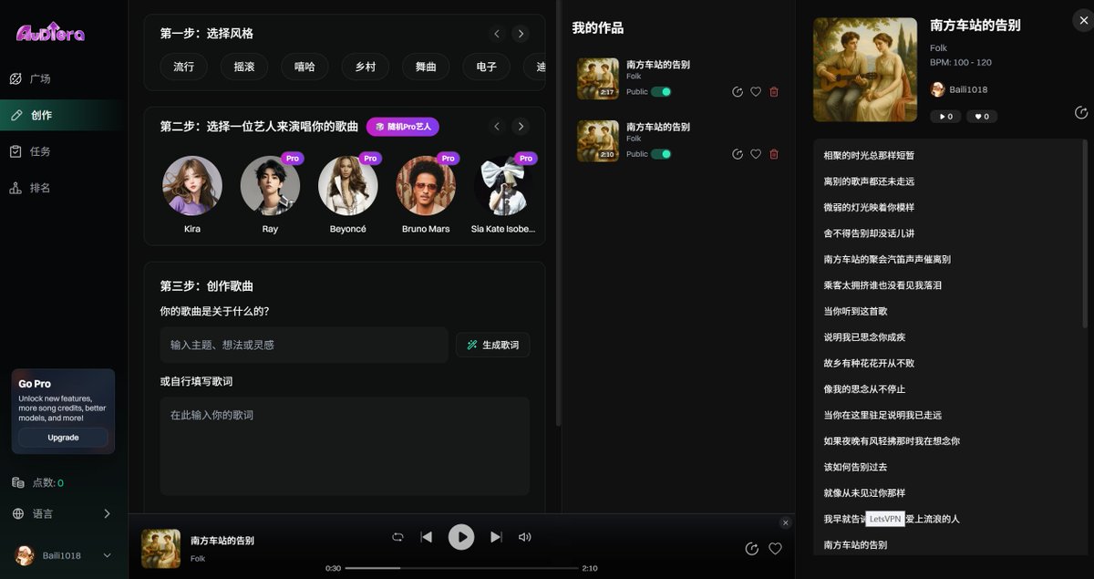Skip to previous track
Viewport: 1094px width, 579px height.
[x=426, y=537]
